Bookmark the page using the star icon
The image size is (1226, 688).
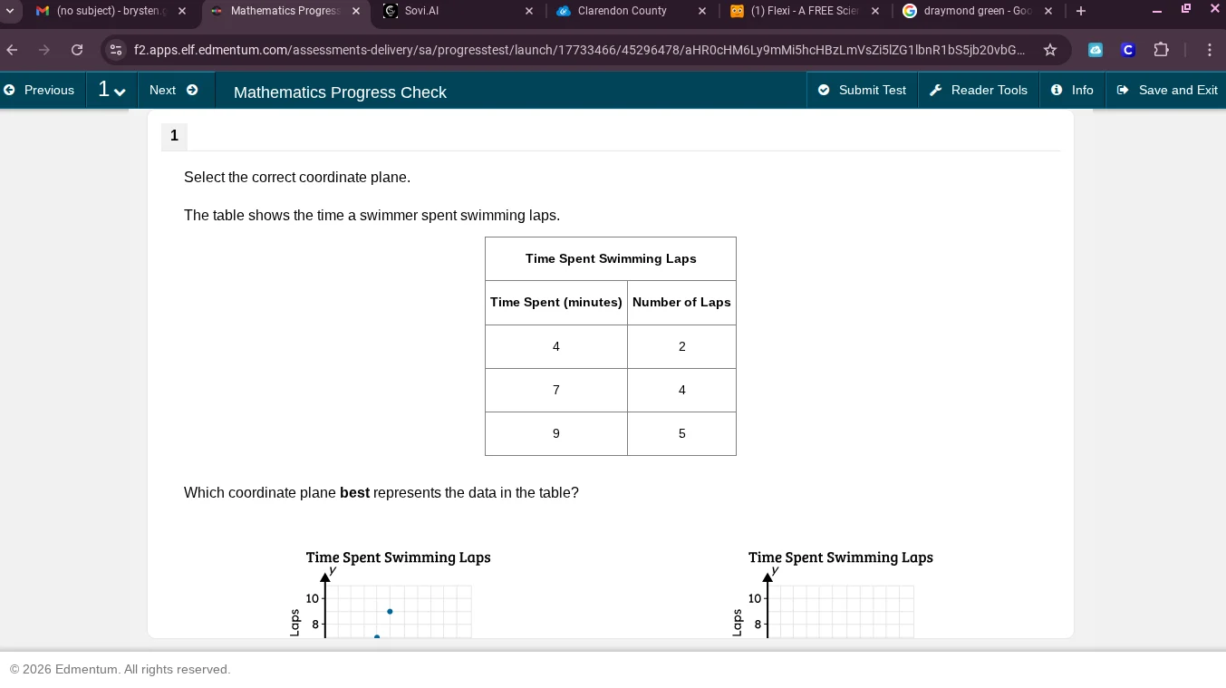tap(1050, 50)
